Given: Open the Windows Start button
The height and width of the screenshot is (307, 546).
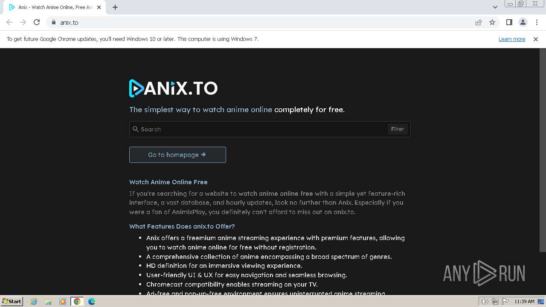Looking at the screenshot, I should pos(12,301).
